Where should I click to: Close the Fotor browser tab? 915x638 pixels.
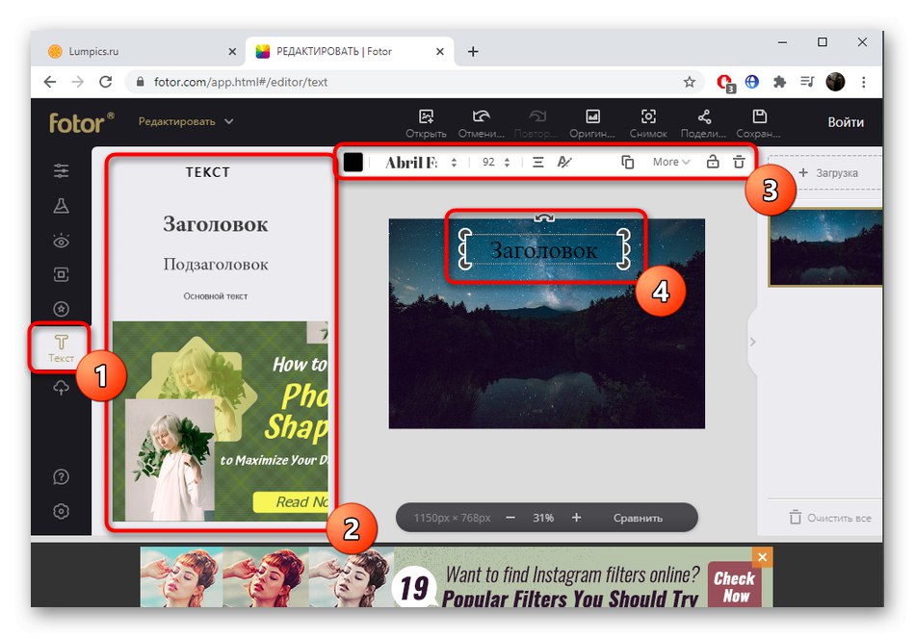(x=440, y=51)
